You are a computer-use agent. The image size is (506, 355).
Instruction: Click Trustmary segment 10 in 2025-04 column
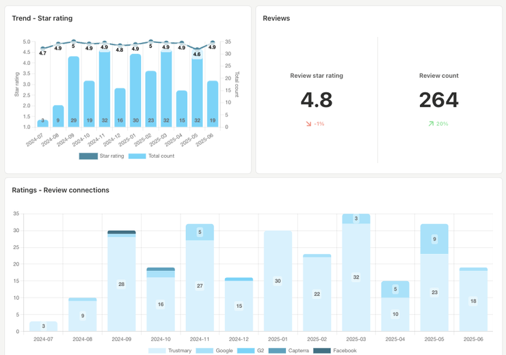point(395,315)
